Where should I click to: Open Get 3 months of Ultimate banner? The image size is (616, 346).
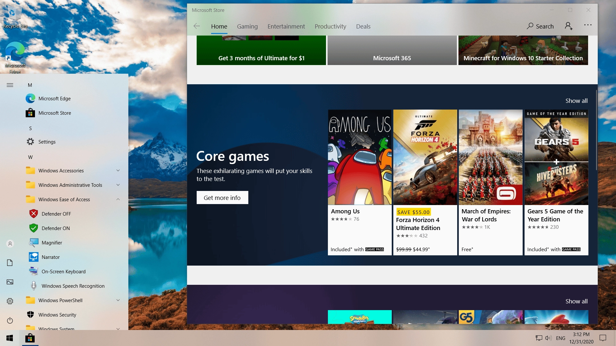coord(261,50)
